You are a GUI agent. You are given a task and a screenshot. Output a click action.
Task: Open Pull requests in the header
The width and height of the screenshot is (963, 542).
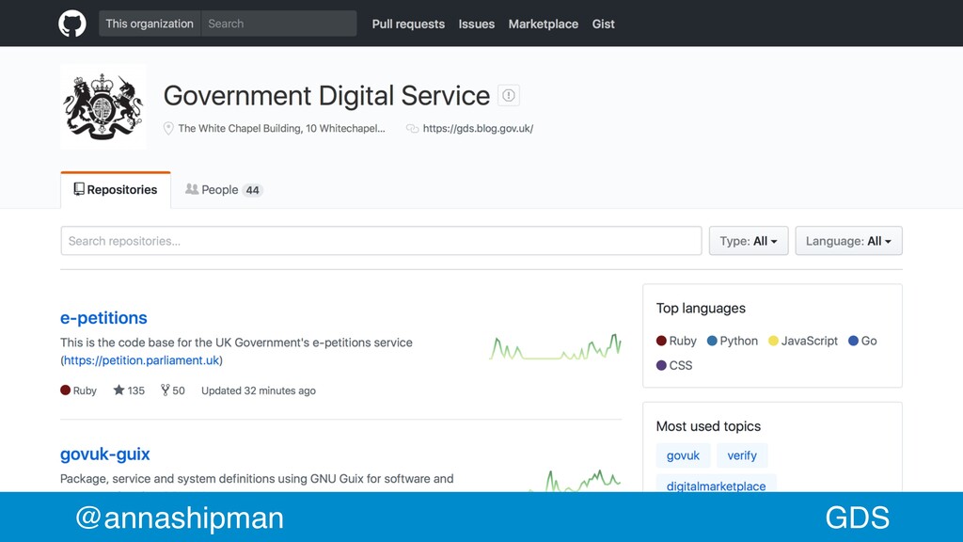tap(408, 24)
